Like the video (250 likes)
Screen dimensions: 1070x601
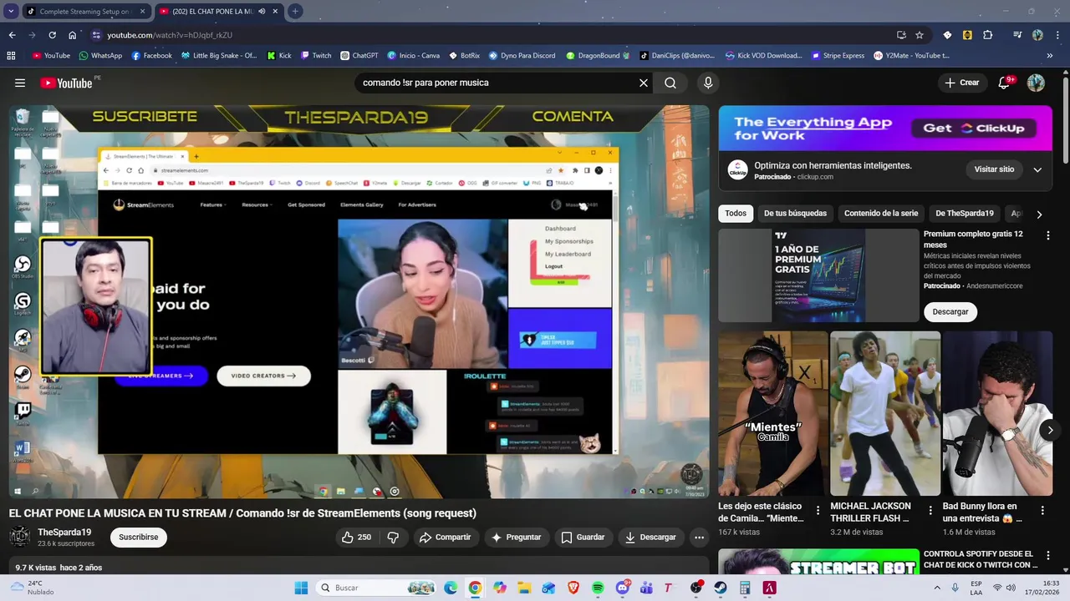[x=356, y=537]
